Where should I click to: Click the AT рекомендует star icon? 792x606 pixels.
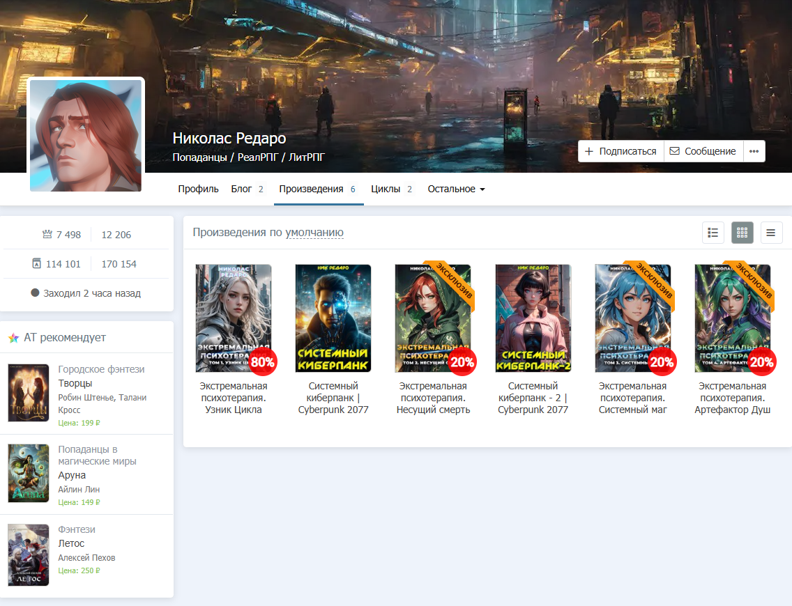13,338
